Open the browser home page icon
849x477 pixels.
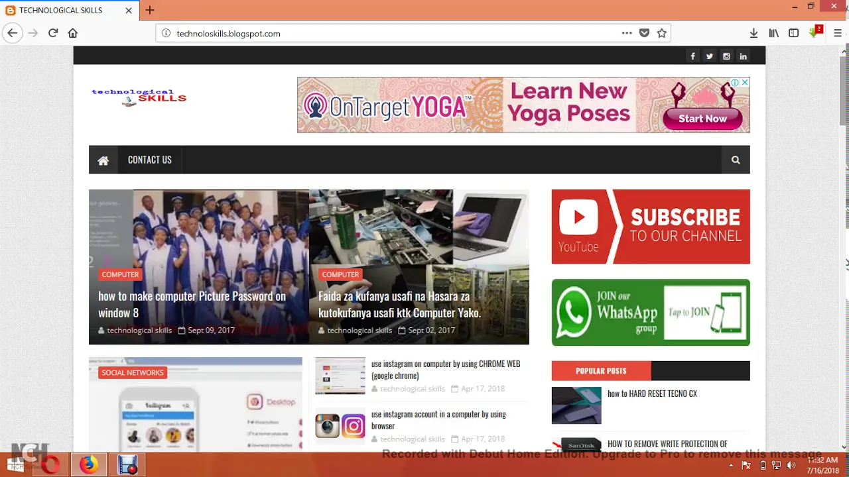[x=73, y=33]
